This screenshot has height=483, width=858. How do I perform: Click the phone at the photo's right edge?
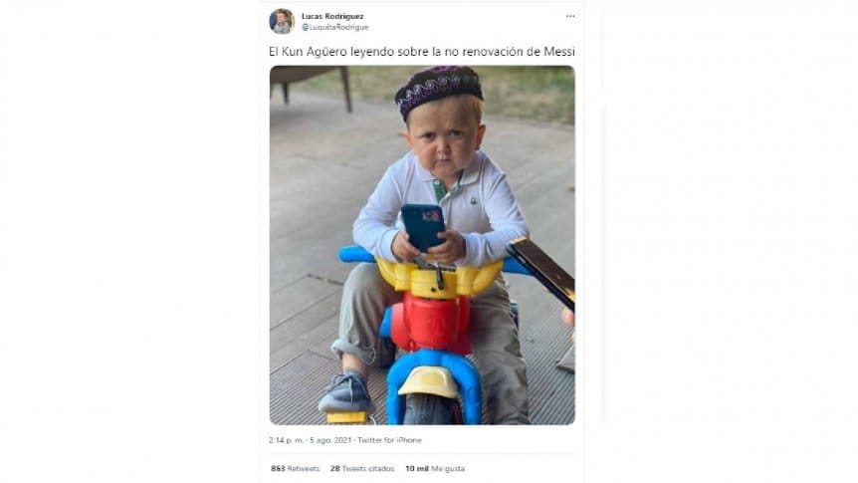(543, 270)
